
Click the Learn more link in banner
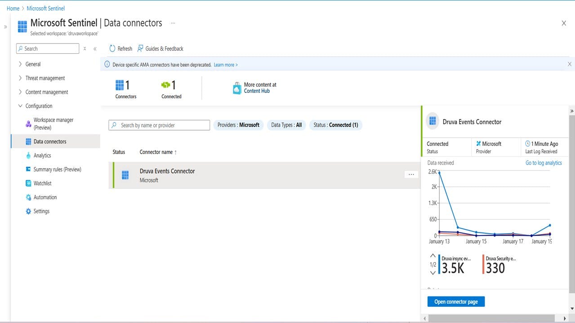[226, 65]
